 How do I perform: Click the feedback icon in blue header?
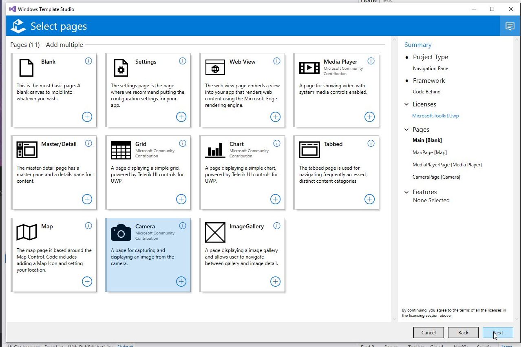tap(510, 27)
